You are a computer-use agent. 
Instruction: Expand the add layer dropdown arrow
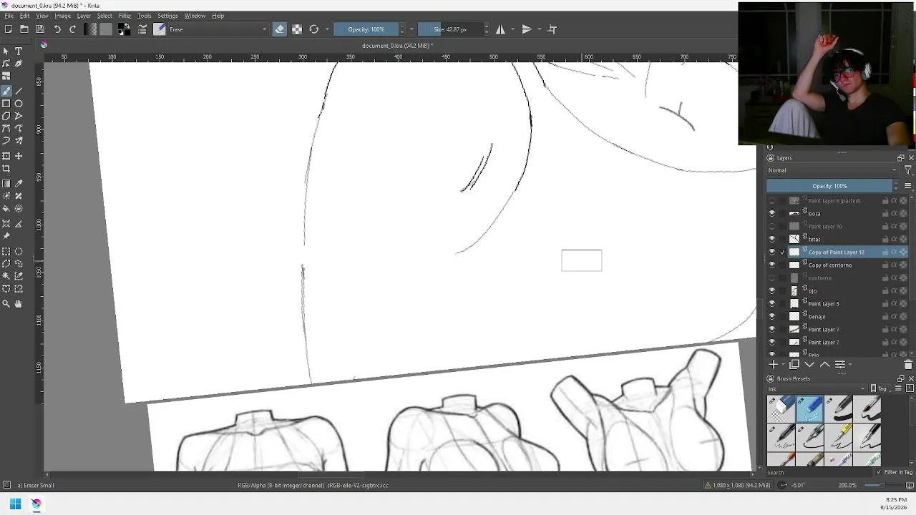click(782, 365)
